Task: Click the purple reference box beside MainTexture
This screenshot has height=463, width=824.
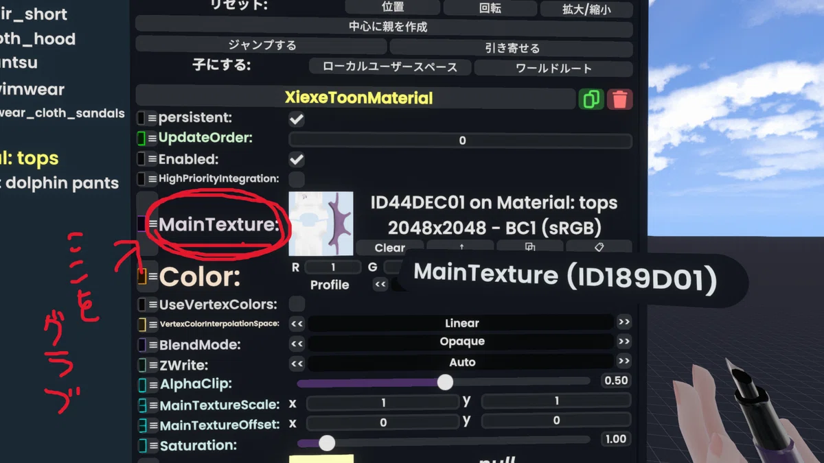Action: (x=141, y=224)
